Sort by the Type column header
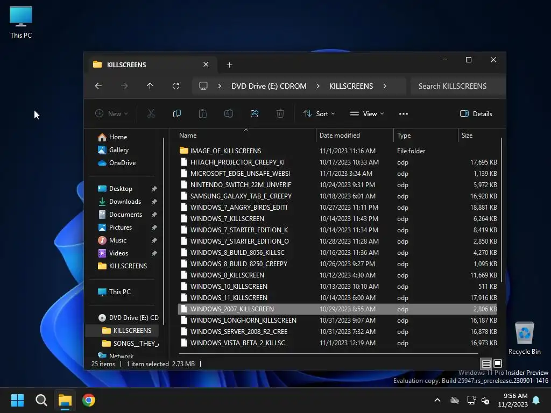The width and height of the screenshot is (551, 413). pos(426,135)
